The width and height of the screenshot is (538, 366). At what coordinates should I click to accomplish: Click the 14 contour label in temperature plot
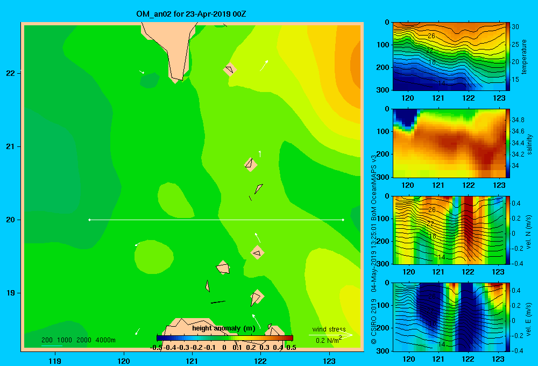click(x=441, y=83)
